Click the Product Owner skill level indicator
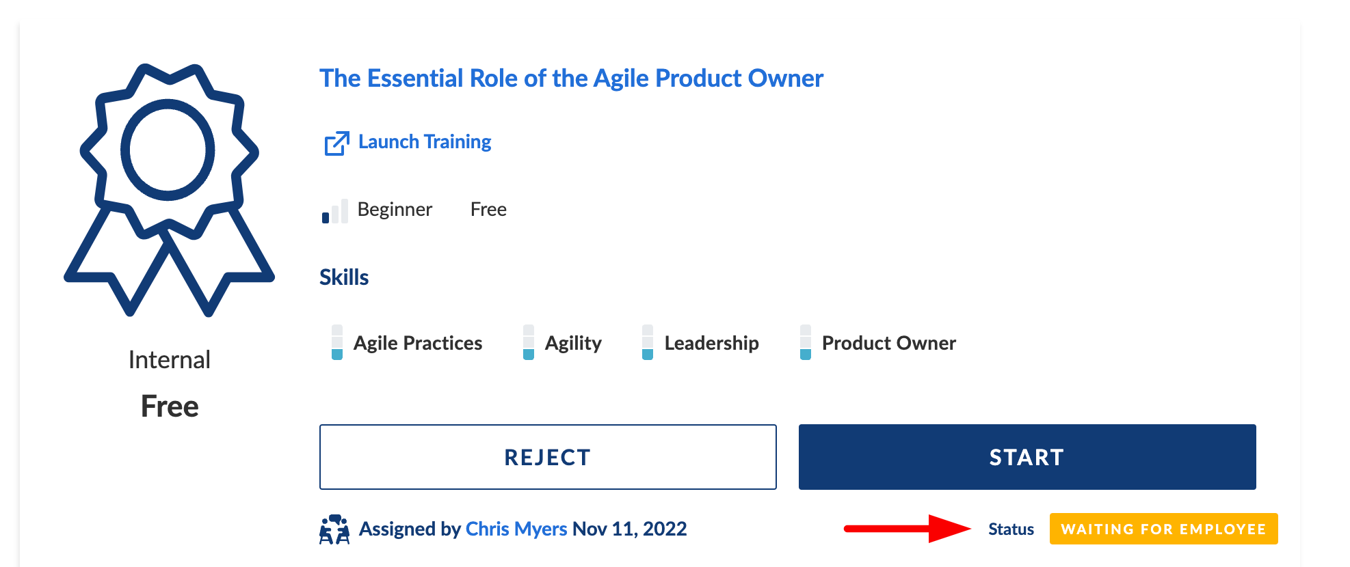This screenshot has height=567, width=1350. coord(806,342)
